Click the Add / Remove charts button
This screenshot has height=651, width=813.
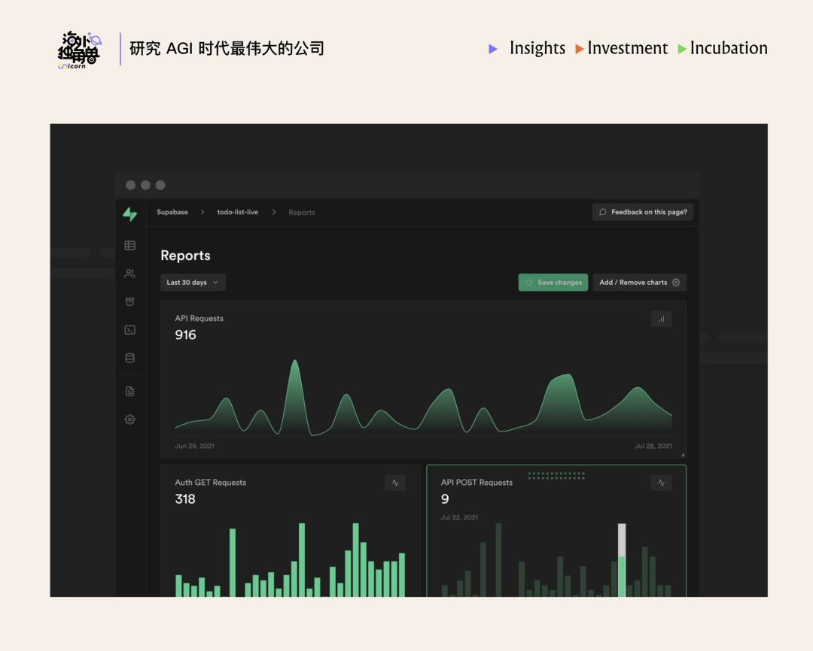(639, 282)
